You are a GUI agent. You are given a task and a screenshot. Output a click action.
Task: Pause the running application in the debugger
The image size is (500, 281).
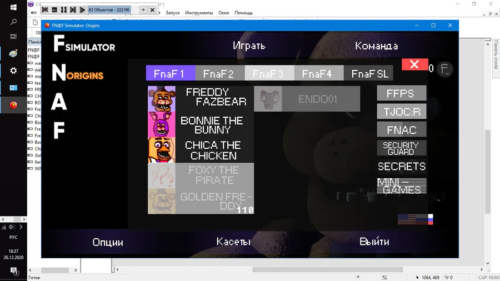pos(63,10)
